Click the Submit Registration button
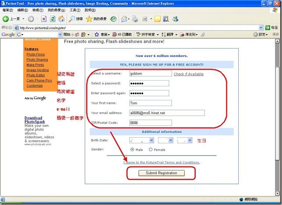The image size is (282, 205). (x=162, y=173)
